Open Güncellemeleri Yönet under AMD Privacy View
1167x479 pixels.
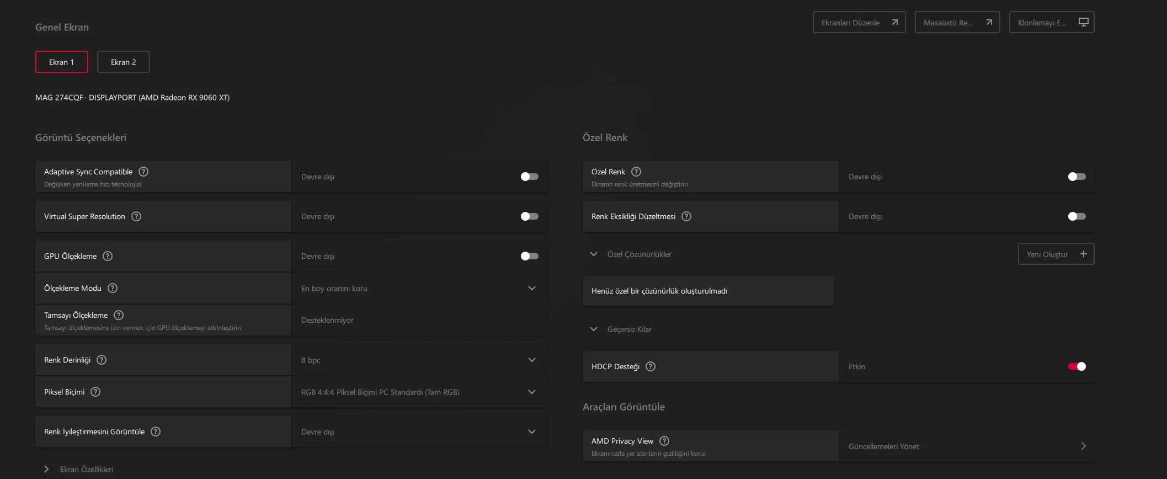(967, 446)
